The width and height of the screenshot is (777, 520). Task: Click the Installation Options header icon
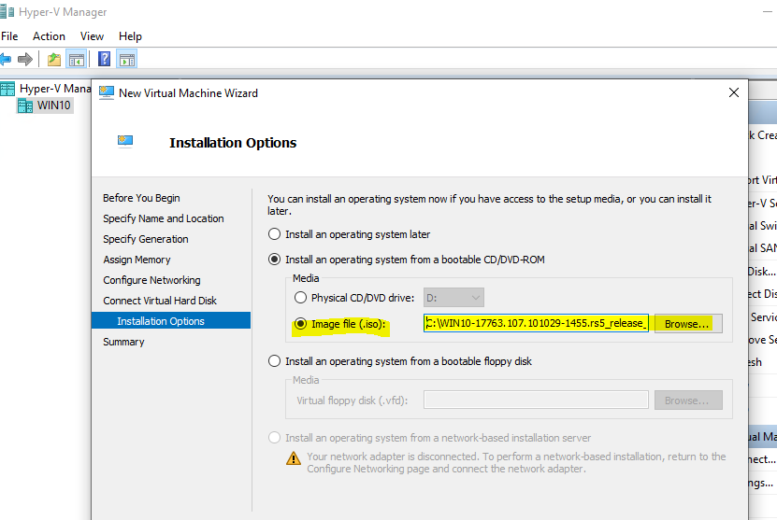click(x=125, y=142)
